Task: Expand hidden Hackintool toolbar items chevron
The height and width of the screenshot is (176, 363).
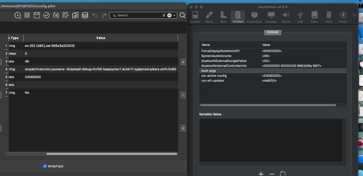Action: pos(355,15)
